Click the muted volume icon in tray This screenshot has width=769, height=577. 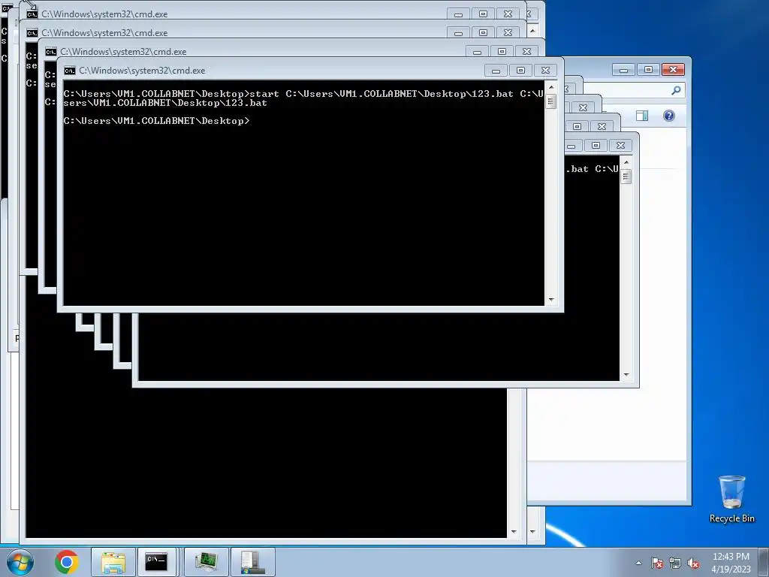click(693, 563)
